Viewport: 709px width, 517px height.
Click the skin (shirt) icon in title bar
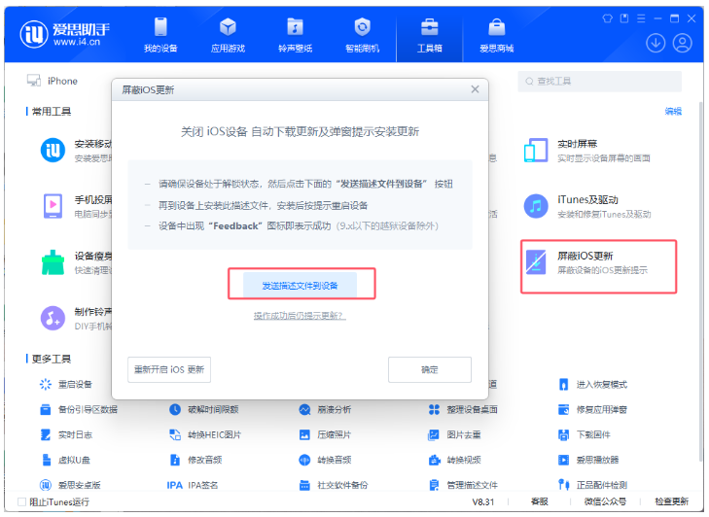coord(607,18)
